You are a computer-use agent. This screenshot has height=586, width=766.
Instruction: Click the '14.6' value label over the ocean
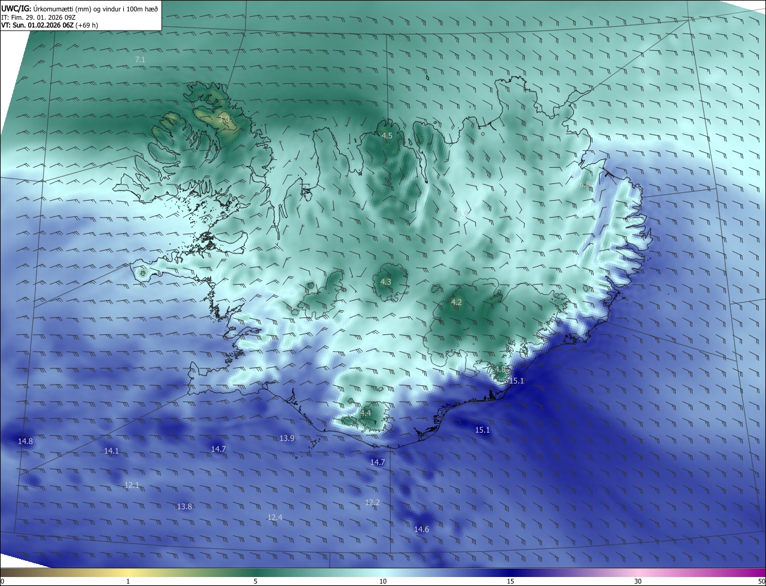tap(421, 529)
